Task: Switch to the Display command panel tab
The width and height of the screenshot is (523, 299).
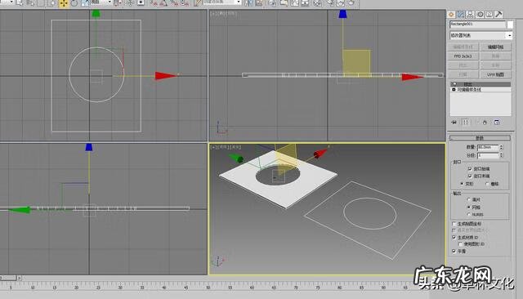Action: pos(489,15)
